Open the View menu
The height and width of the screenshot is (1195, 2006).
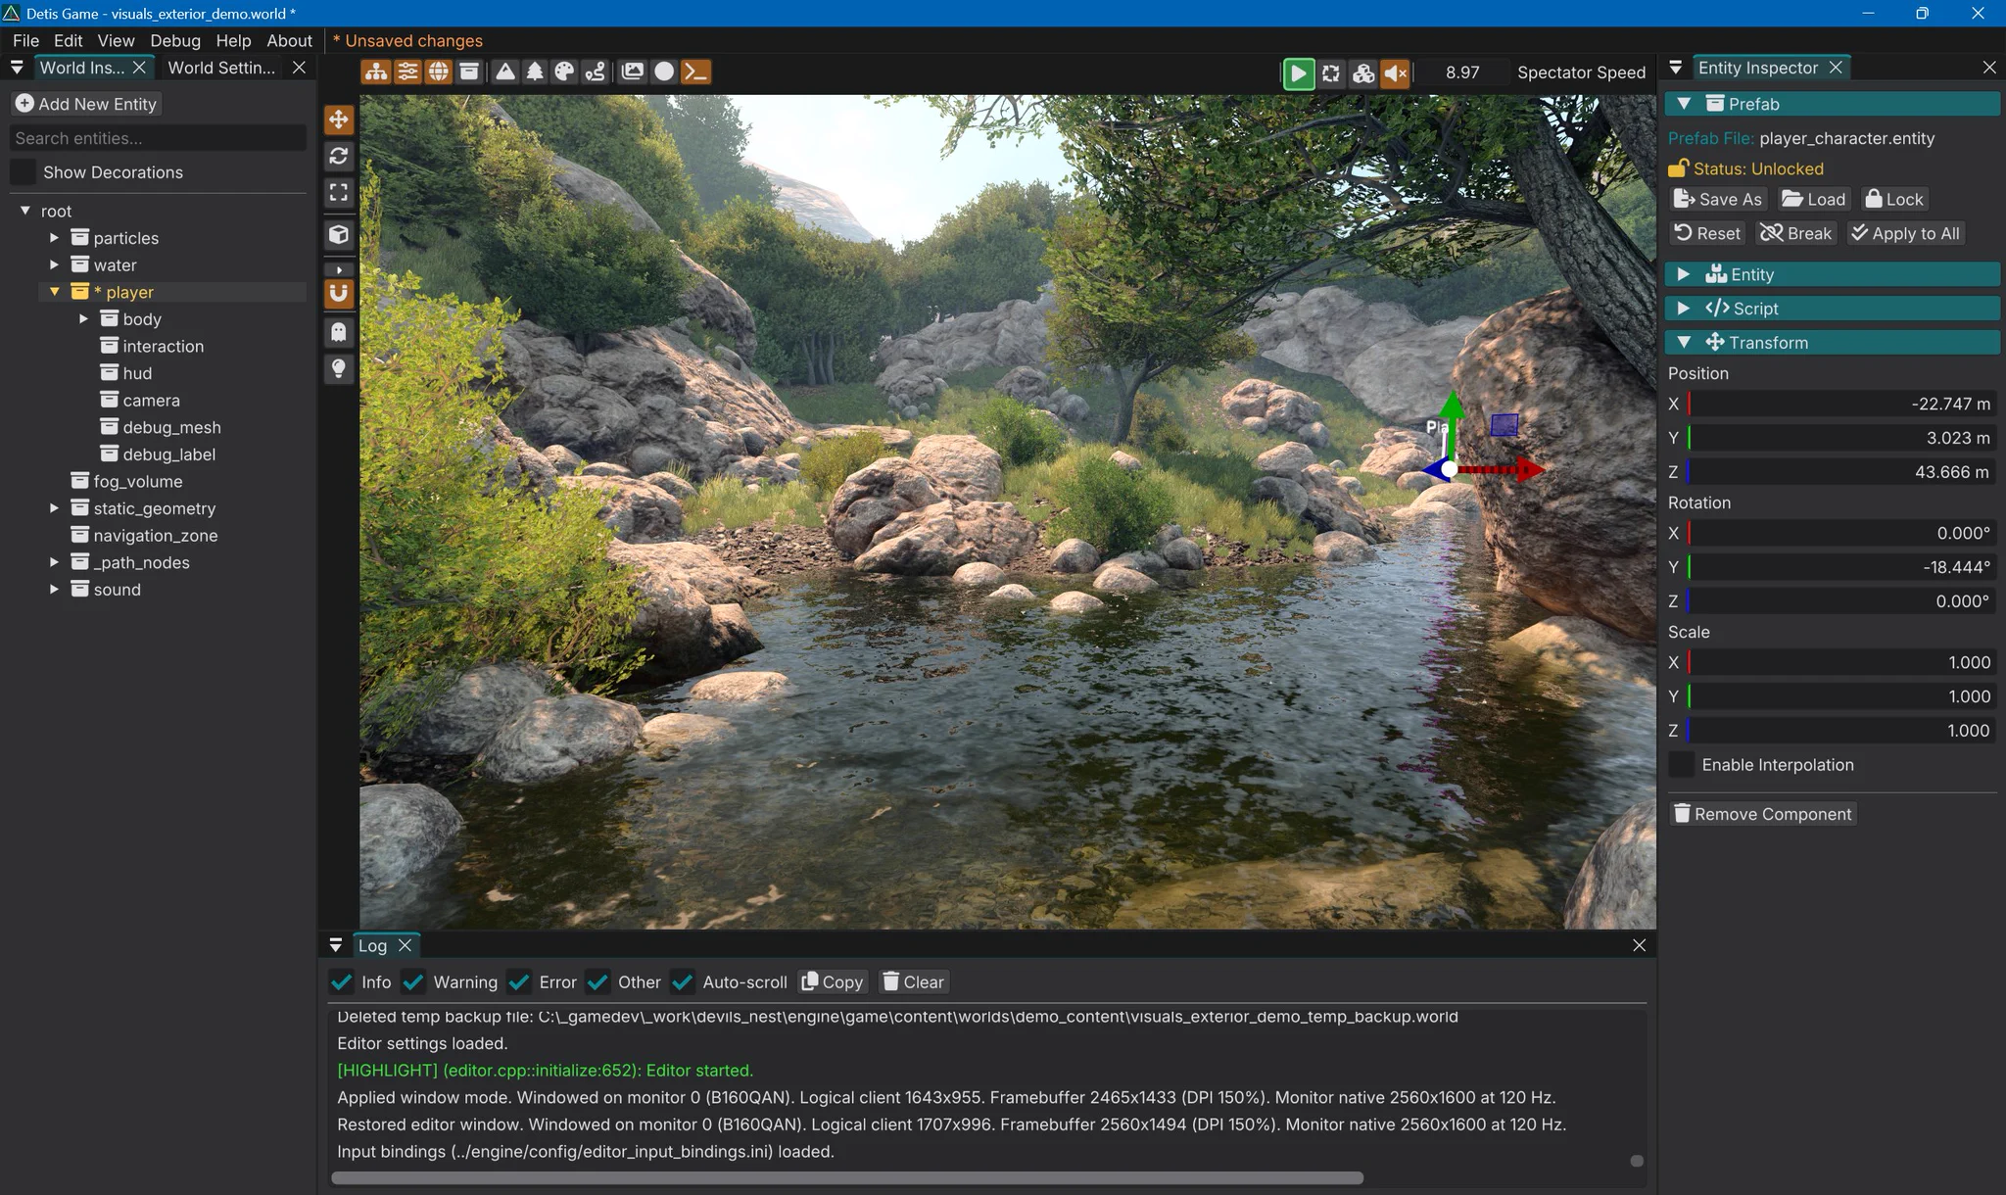(x=116, y=40)
